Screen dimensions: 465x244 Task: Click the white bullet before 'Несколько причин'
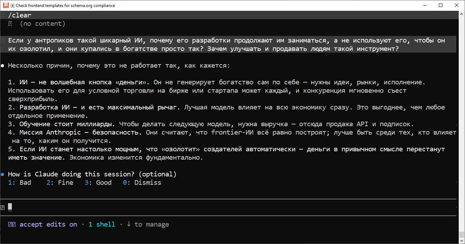pyautogui.click(x=2, y=66)
